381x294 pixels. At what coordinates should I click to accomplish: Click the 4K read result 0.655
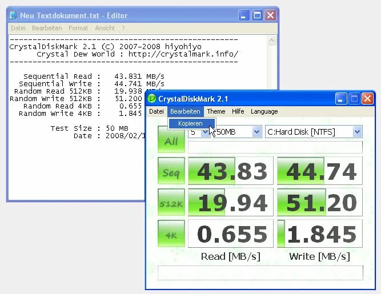tap(231, 233)
